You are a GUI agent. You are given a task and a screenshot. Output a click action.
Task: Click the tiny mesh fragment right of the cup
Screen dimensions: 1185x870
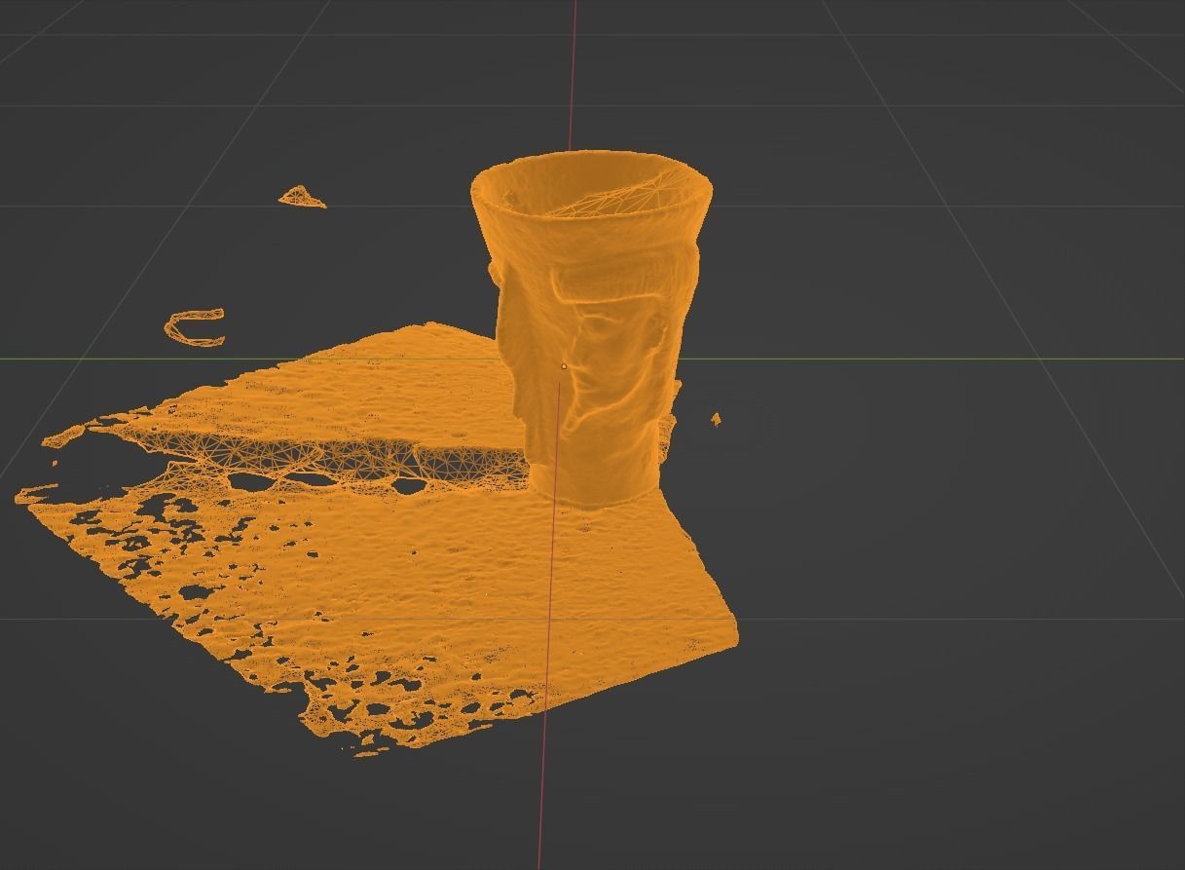pos(716,419)
